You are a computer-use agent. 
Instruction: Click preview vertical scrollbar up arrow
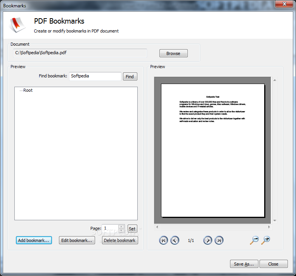pyautogui.click(x=275, y=80)
